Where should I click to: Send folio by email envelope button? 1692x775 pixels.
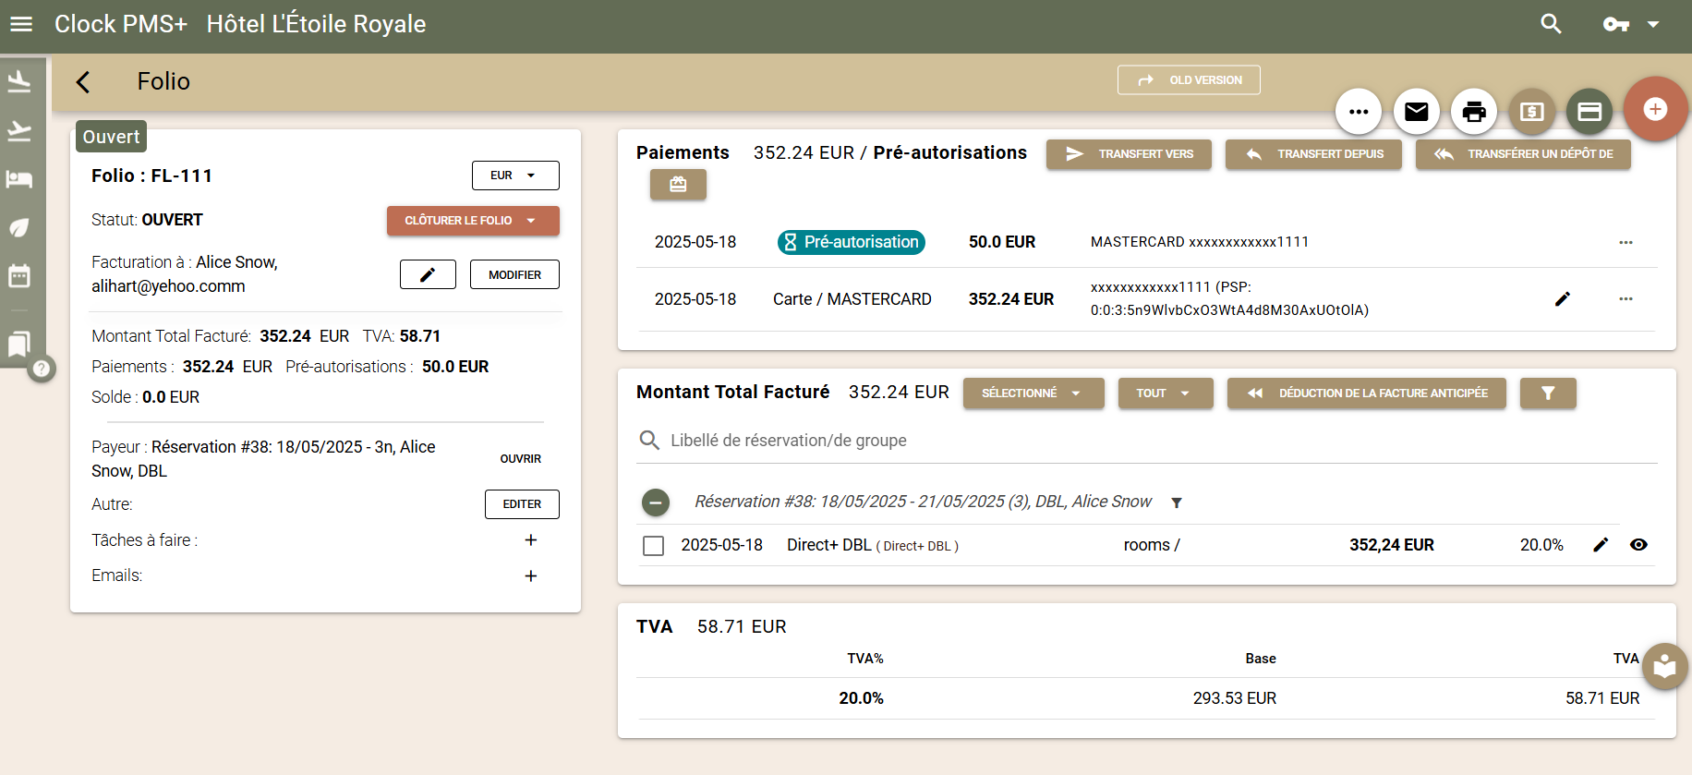[x=1417, y=112]
